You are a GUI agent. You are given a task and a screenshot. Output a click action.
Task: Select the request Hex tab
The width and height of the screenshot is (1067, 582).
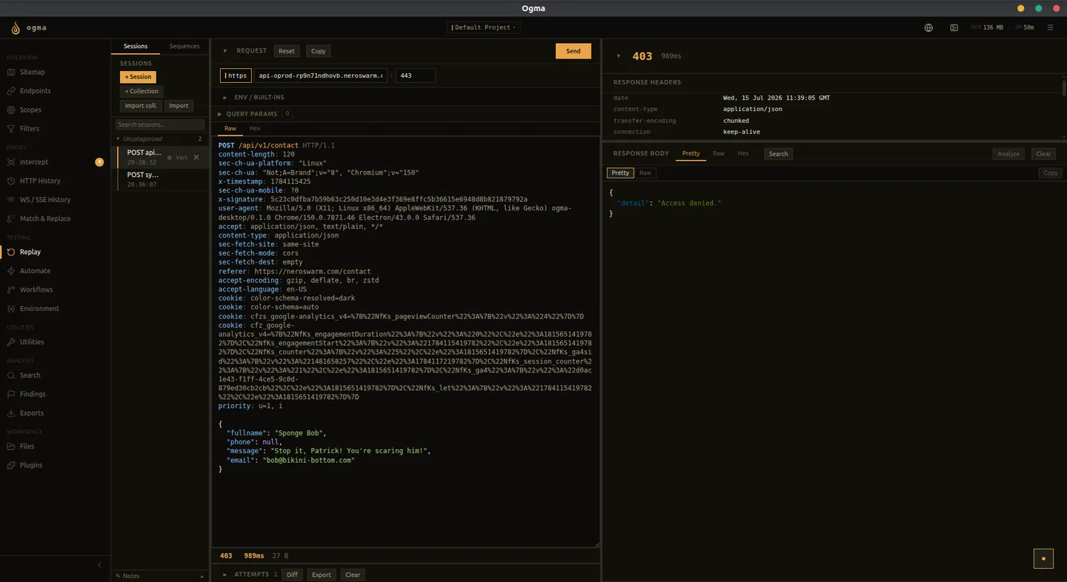click(254, 129)
